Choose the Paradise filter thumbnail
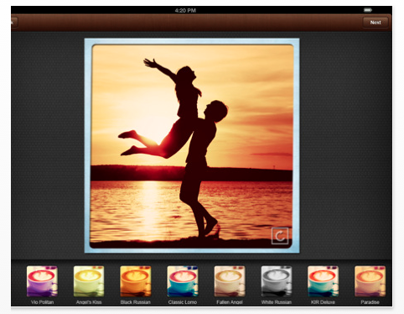404x314 pixels. click(x=370, y=281)
